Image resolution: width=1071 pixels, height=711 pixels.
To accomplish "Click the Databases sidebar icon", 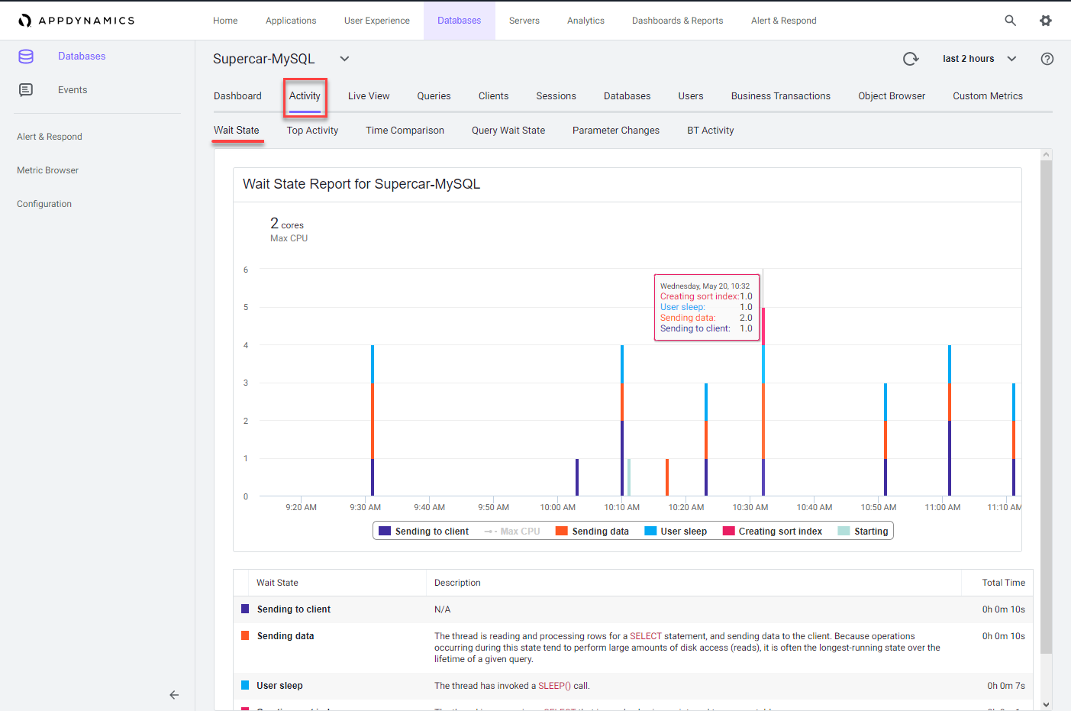I will (x=26, y=57).
